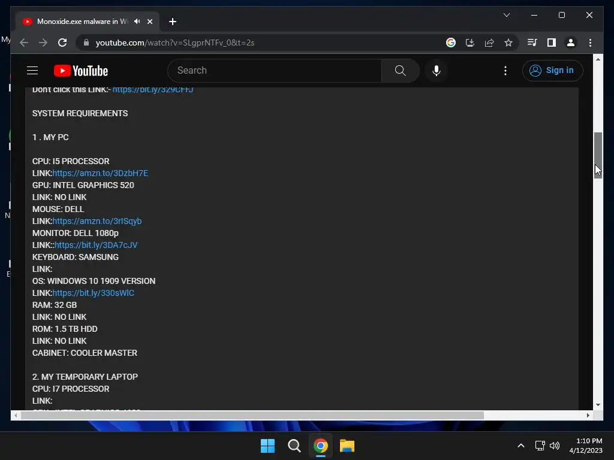Go forward with the browser forward arrow
614x460 pixels.
tap(43, 43)
